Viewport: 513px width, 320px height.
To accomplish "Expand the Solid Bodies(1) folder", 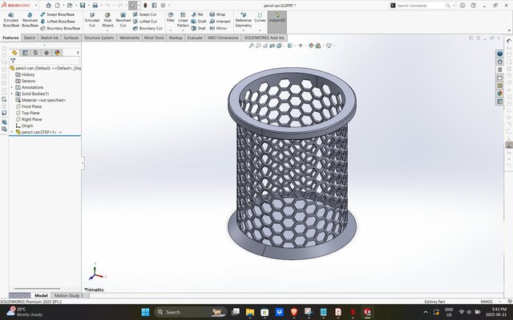I will click(12, 94).
